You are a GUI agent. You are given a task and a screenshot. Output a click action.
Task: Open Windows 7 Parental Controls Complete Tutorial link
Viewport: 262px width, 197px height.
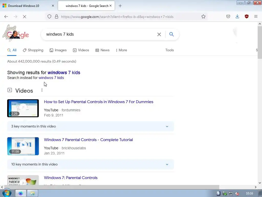tap(88, 140)
